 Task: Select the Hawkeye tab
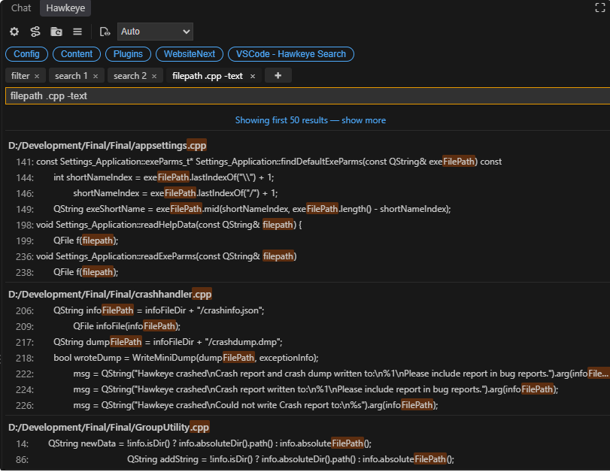pyautogui.click(x=65, y=8)
